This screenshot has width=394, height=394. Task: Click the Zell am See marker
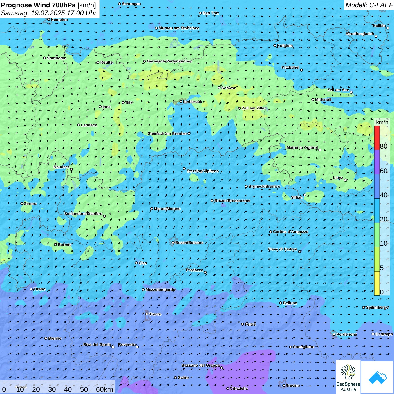click(x=351, y=92)
